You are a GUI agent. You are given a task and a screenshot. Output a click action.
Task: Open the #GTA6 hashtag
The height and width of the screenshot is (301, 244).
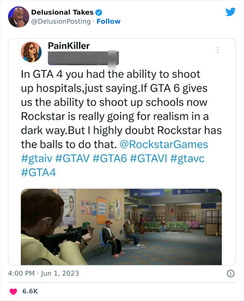110,158
